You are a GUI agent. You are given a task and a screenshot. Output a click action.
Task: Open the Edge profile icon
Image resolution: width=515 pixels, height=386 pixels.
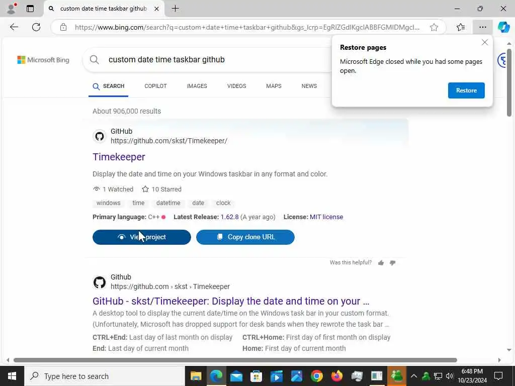(x=11, y=9)
